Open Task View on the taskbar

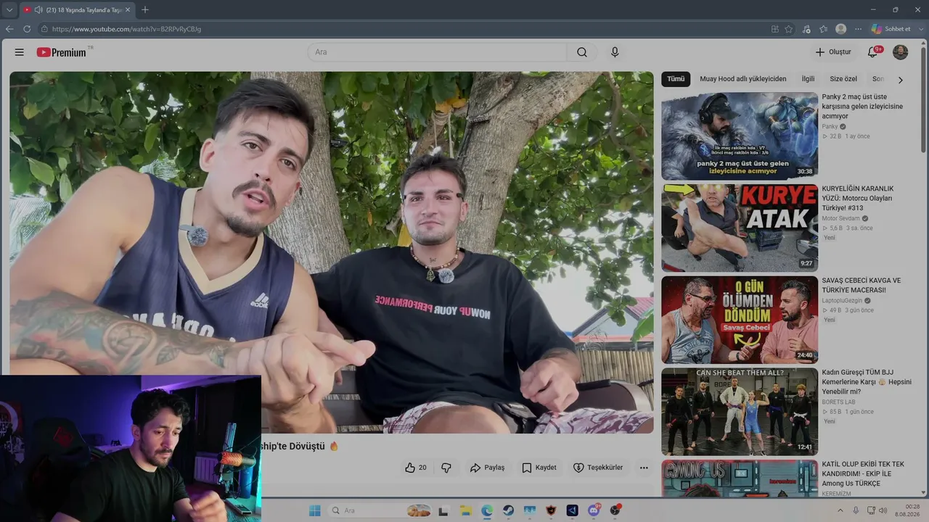(x=444, y=510)
